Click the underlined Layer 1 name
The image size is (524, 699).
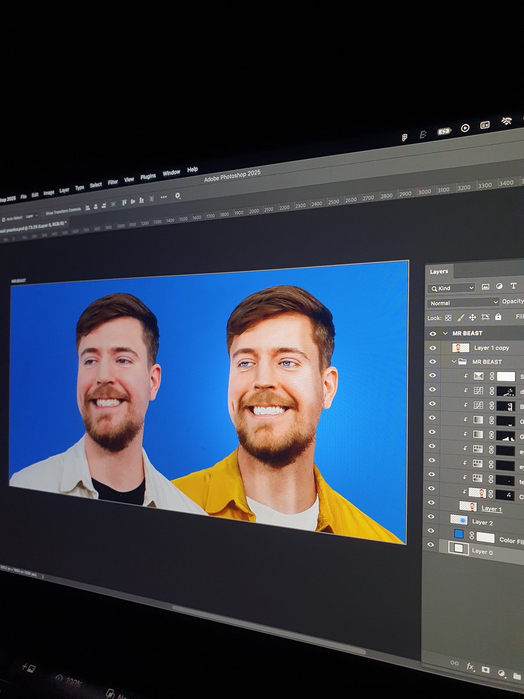pyautogui.click(x=491, y=509)
